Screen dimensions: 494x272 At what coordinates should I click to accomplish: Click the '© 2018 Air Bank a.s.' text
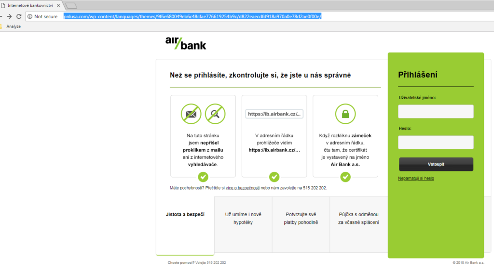tap(468, 262)
